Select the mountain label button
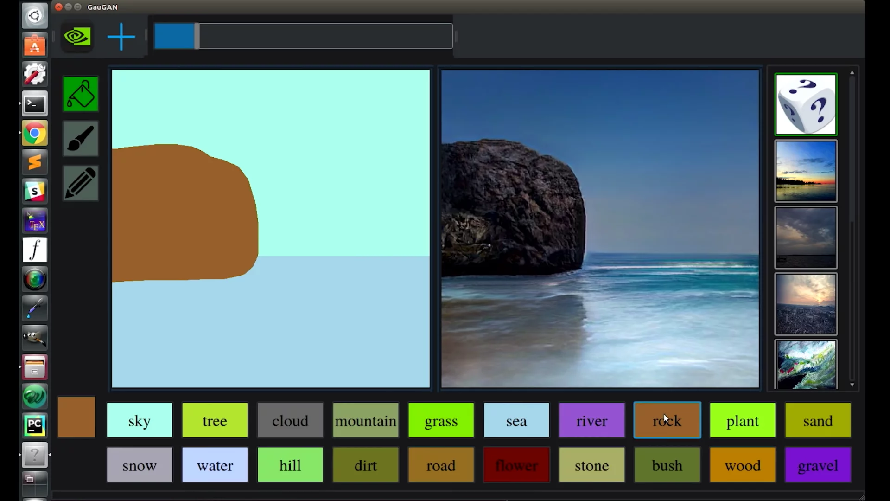Image resolution: width=890 pixels, height=501 pixels. pyautogui.click(x=365, y=420)
